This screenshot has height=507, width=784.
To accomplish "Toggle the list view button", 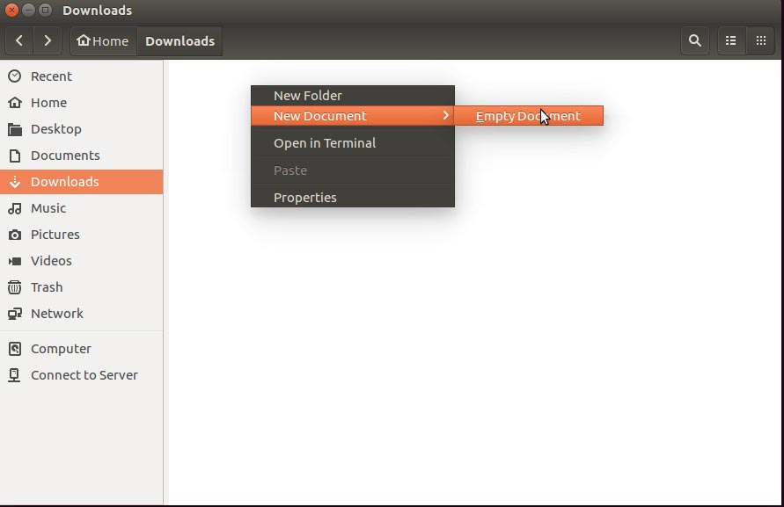I will tap(731, 40).
